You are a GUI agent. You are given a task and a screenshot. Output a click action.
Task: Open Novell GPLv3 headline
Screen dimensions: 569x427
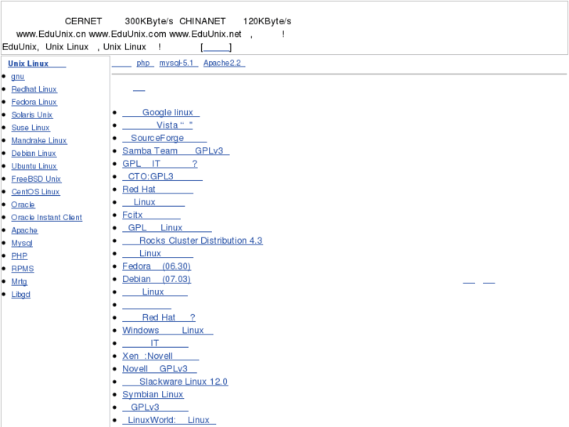(160, 368)
